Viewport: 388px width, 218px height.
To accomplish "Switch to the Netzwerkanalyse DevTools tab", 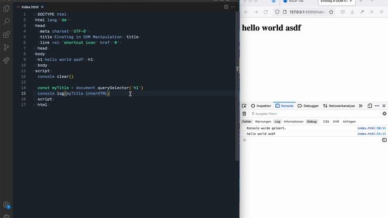I will 339,106.
